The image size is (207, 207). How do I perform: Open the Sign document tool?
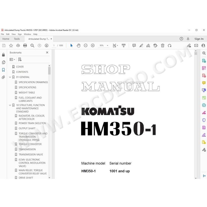(148, 46)
